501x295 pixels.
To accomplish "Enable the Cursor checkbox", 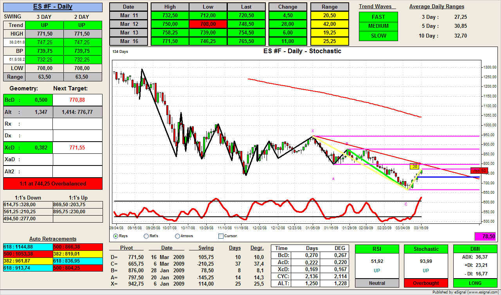I will tap(221, 236).
